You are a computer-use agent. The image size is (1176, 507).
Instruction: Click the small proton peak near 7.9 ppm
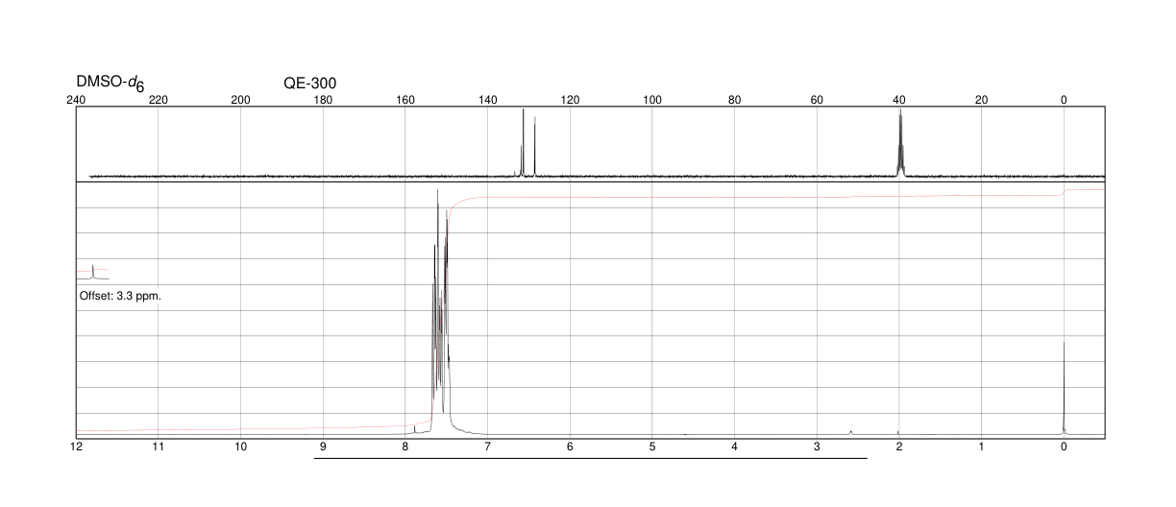pyautogui.click(x=415, y=429)
